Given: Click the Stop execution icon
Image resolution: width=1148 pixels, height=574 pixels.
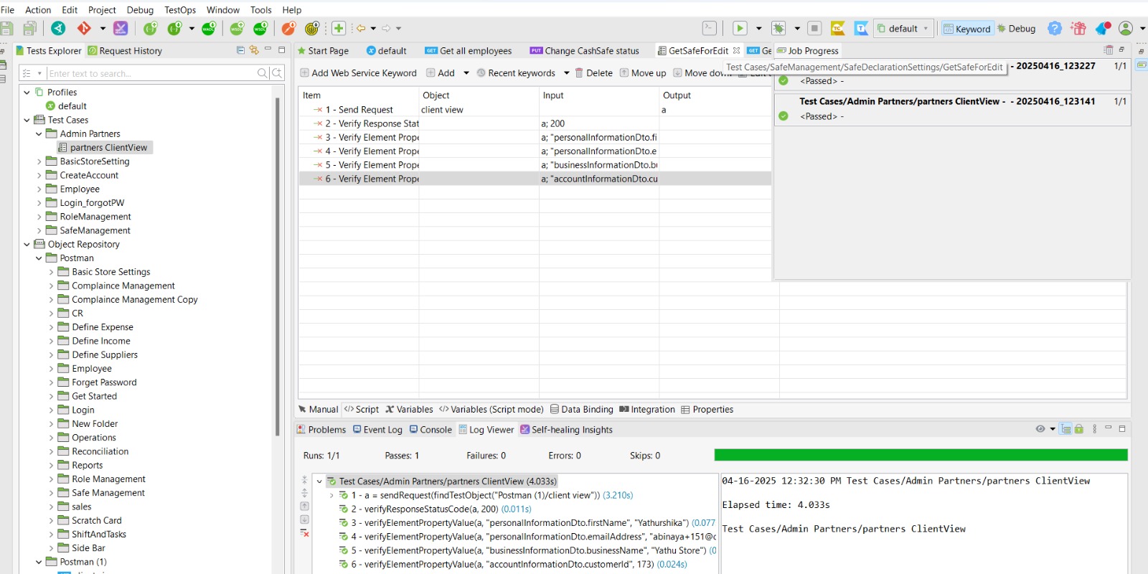Looking at the screenshot, I should pos(814,28).
